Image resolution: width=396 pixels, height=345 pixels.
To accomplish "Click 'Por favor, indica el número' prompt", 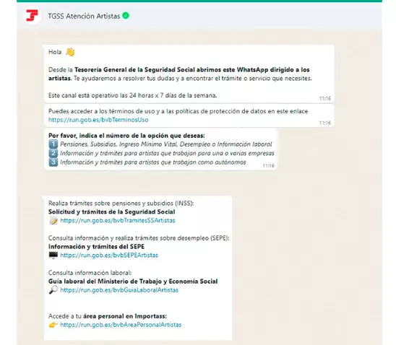I will (x=126, y=136).
